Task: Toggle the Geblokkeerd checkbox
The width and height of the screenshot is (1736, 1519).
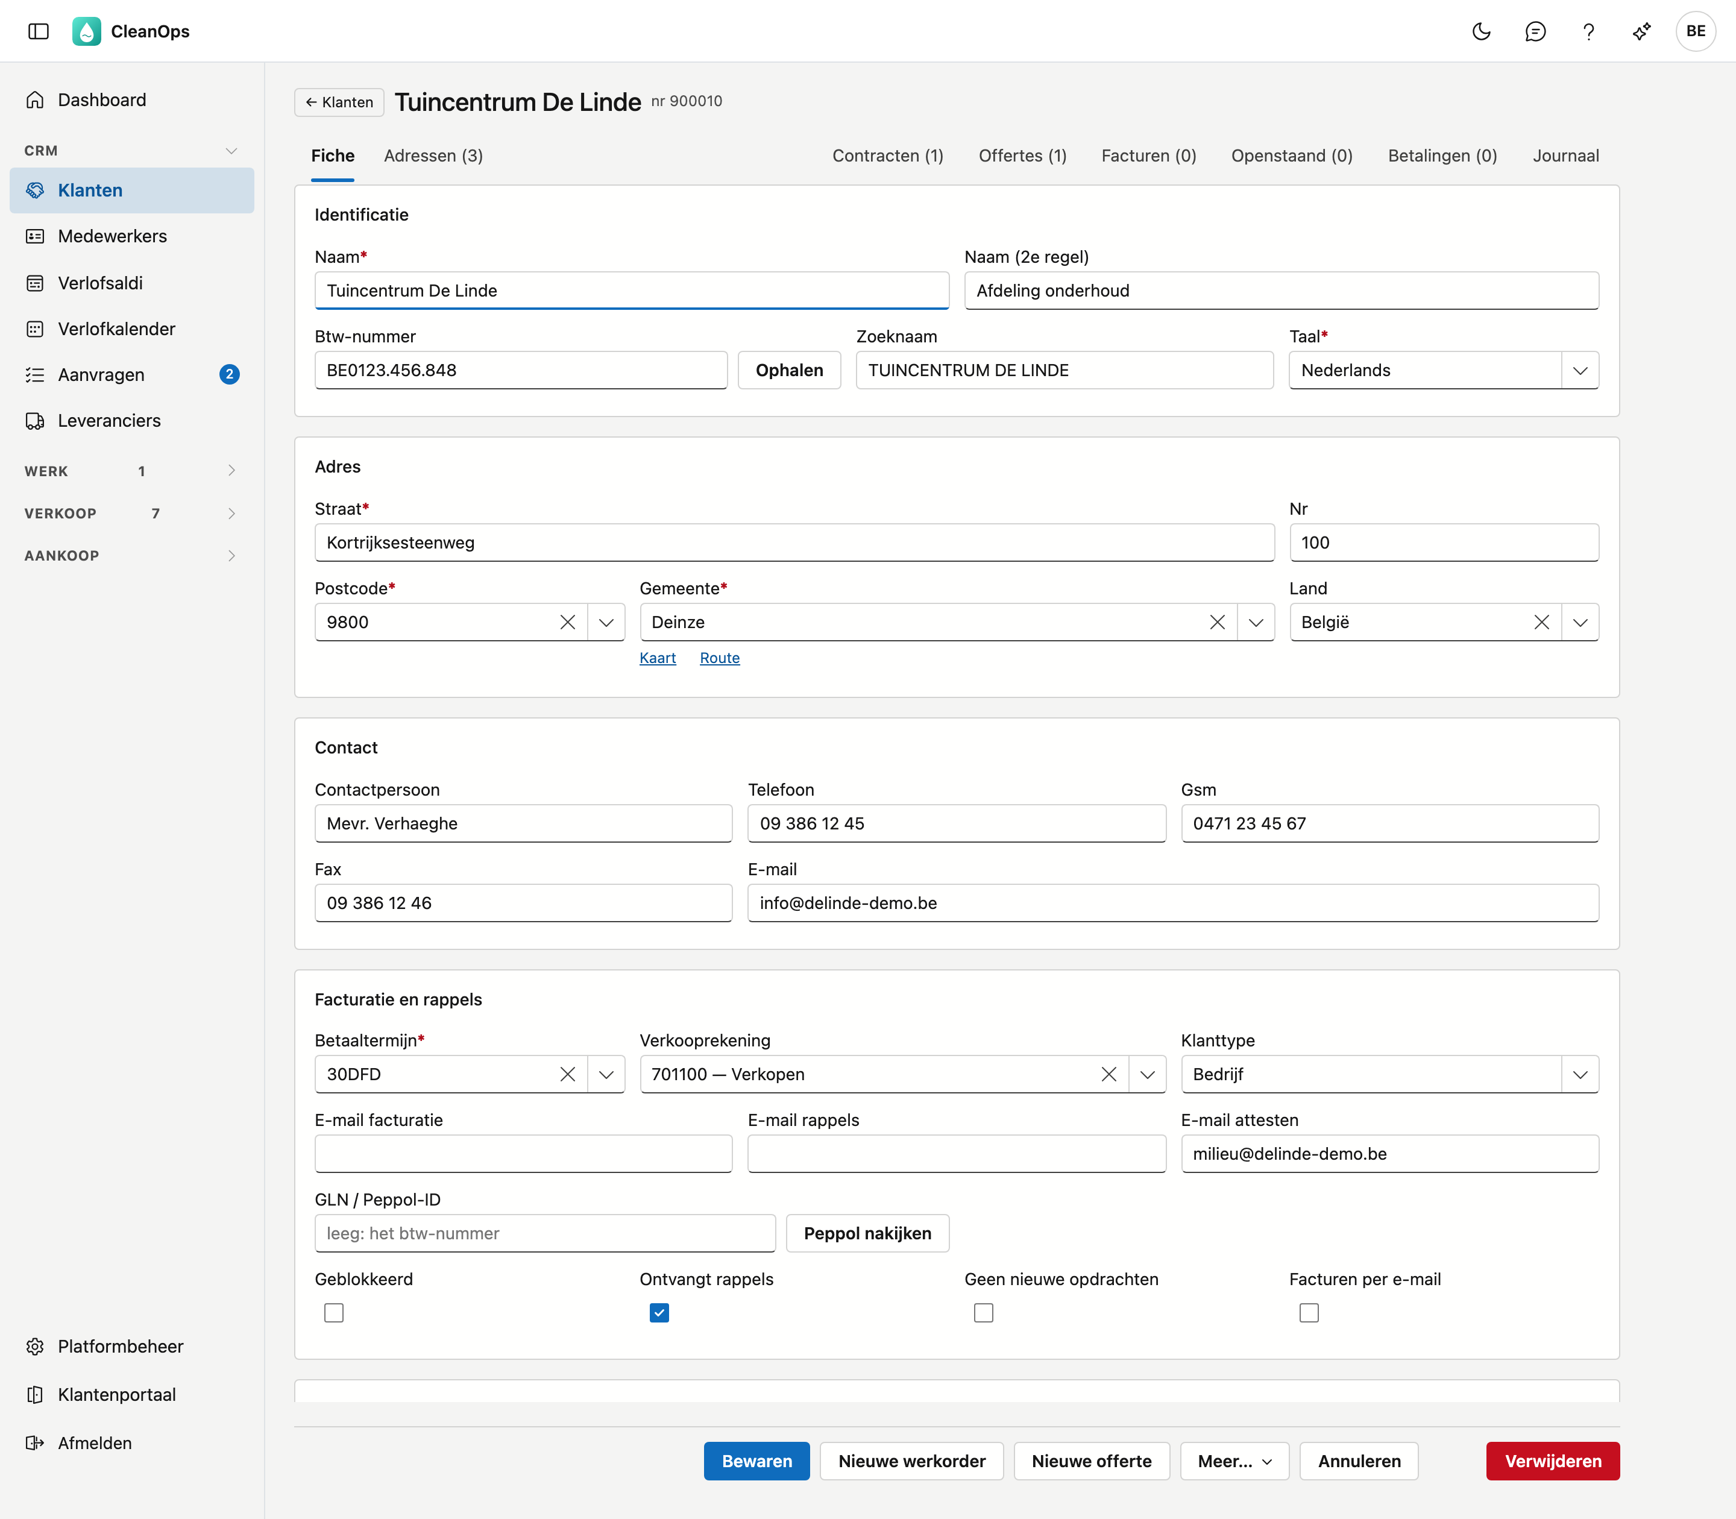Action: [x=334, y=1312]
